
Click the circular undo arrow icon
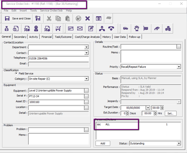click(78, 19)
